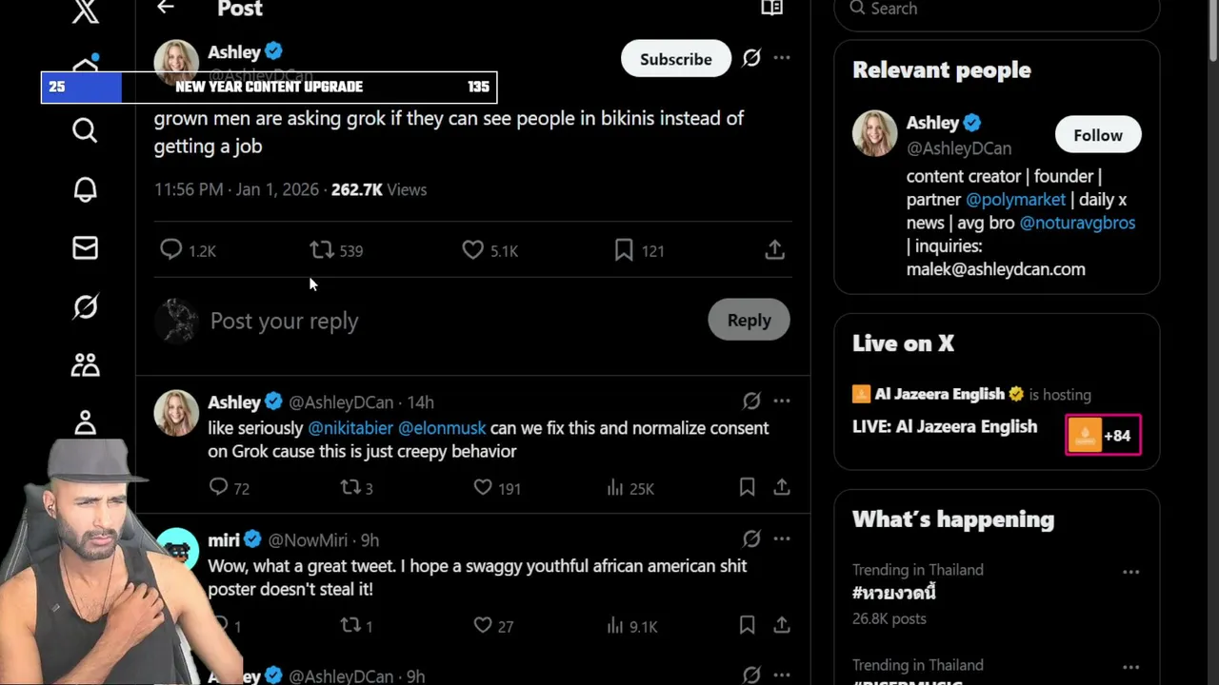Open more options for Trending in Thailand topic
The height and width of the screenshot is (685, 1219).
tap(1130, 572)
